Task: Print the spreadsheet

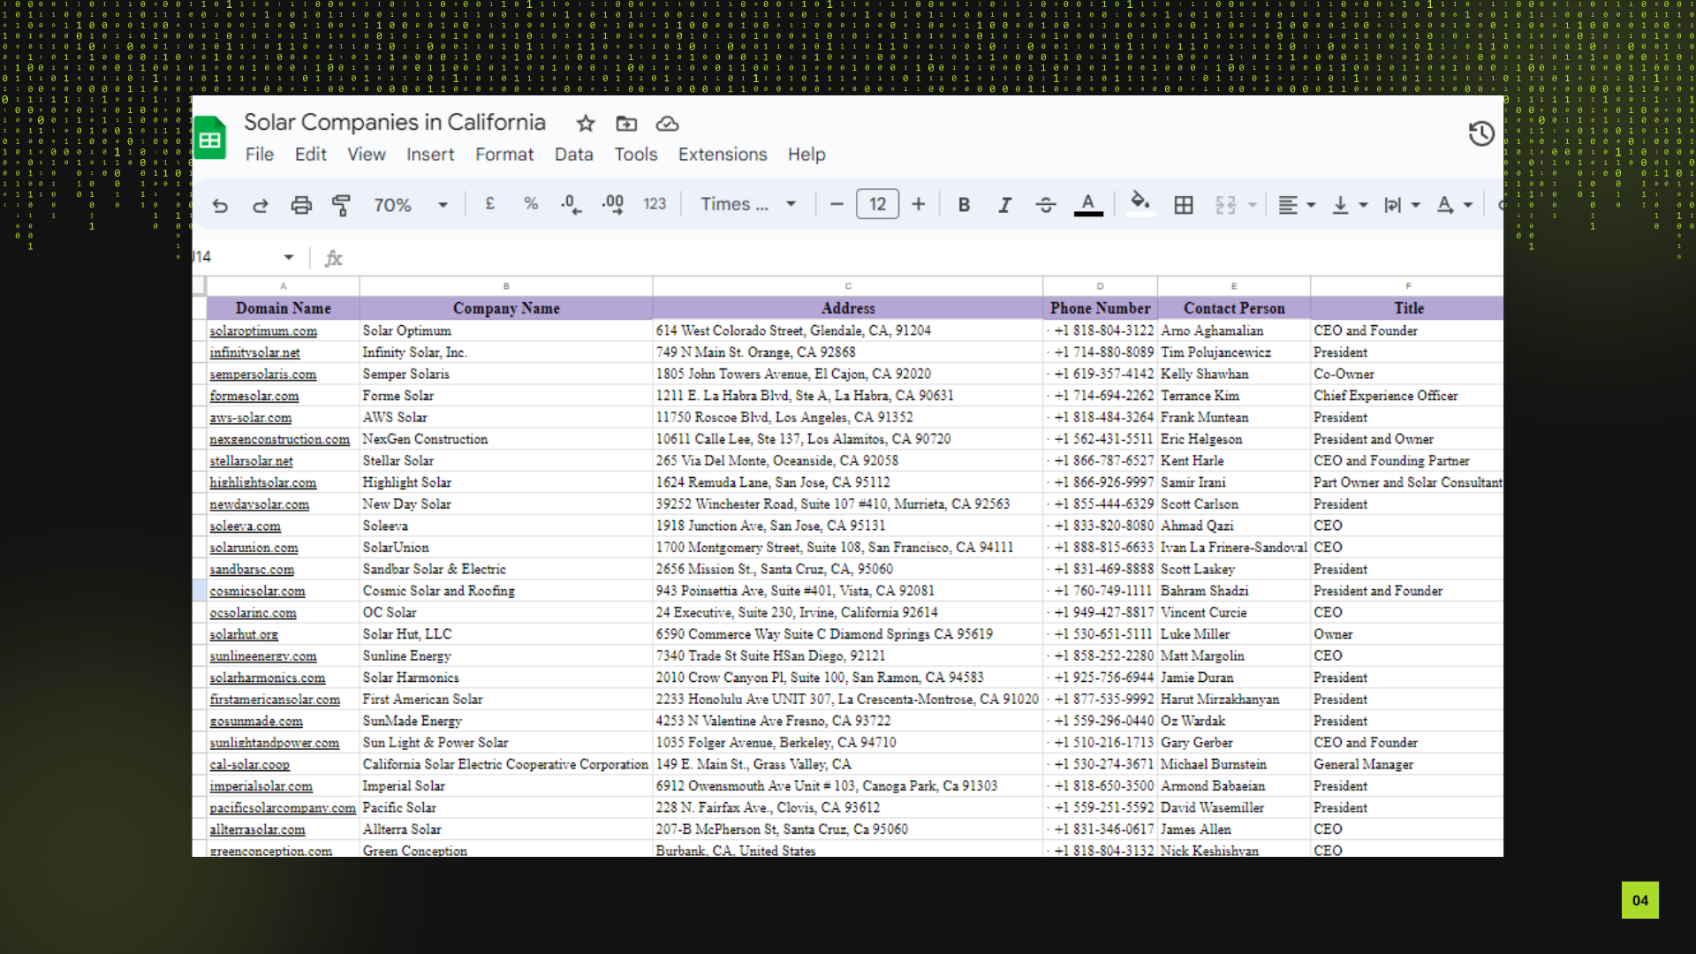Action: click(301, 205)
